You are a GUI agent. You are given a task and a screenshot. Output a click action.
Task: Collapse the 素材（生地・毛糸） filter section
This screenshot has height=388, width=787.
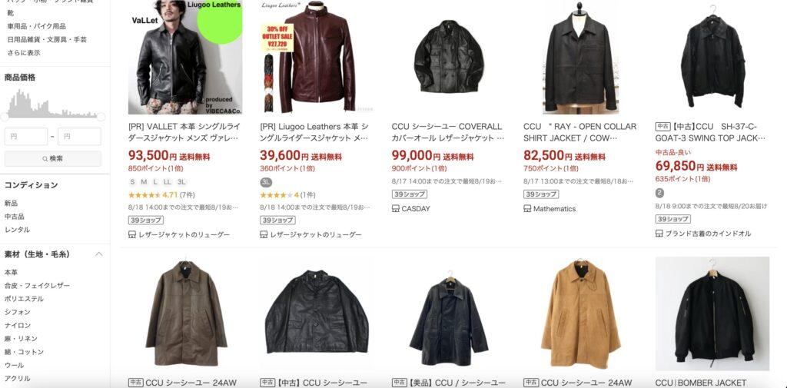pyautogui.click(x=99, y=254)
